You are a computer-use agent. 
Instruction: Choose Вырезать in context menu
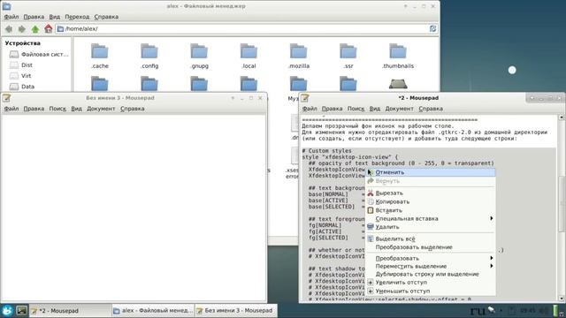[x=431, y=193]
